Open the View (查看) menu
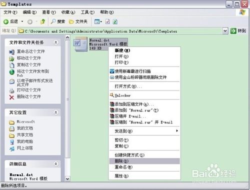This screenshot has height=190, width=250. pyautogui.click(x=49, y=12)
